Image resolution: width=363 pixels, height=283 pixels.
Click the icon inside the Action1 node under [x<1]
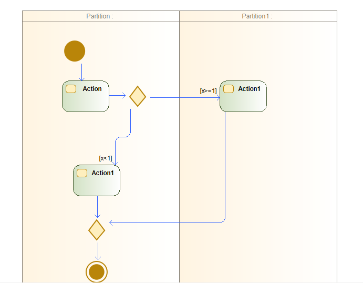(x=82, y=173)
